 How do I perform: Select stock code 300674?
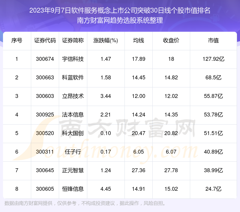click(45, 59)
